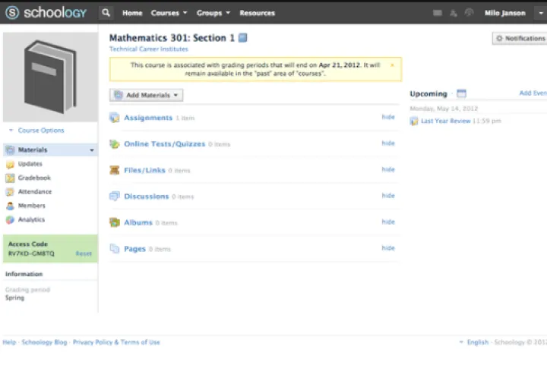Open the Schoology Blog footer link
Viewport: 547px width, 384px height.
point(44,342)
